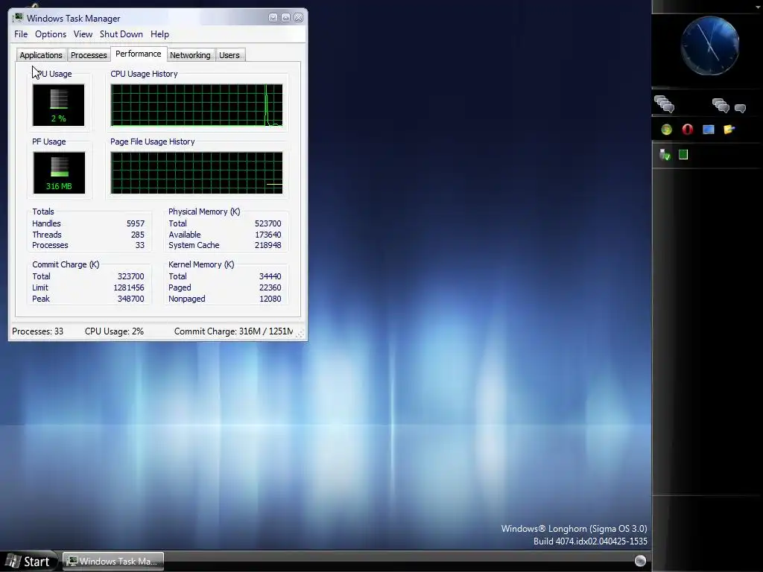Switch to the Processes tab
This screenshot has width=763, height=572.
point(89,55)
